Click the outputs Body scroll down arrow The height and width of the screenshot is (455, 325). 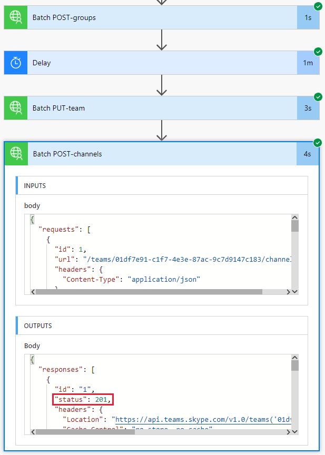pyautogui.click(x=295, y=432)
